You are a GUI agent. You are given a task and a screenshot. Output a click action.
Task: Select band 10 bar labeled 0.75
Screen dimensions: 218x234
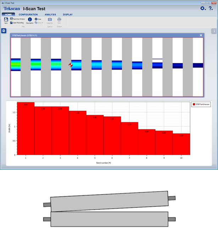[x=181, y=144]
